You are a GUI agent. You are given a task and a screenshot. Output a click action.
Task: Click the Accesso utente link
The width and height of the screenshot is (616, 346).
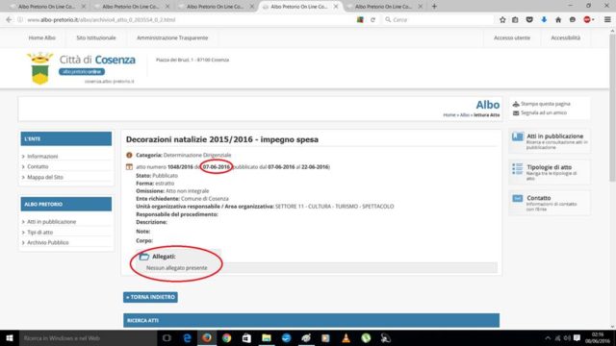click(x=512, y=37)
